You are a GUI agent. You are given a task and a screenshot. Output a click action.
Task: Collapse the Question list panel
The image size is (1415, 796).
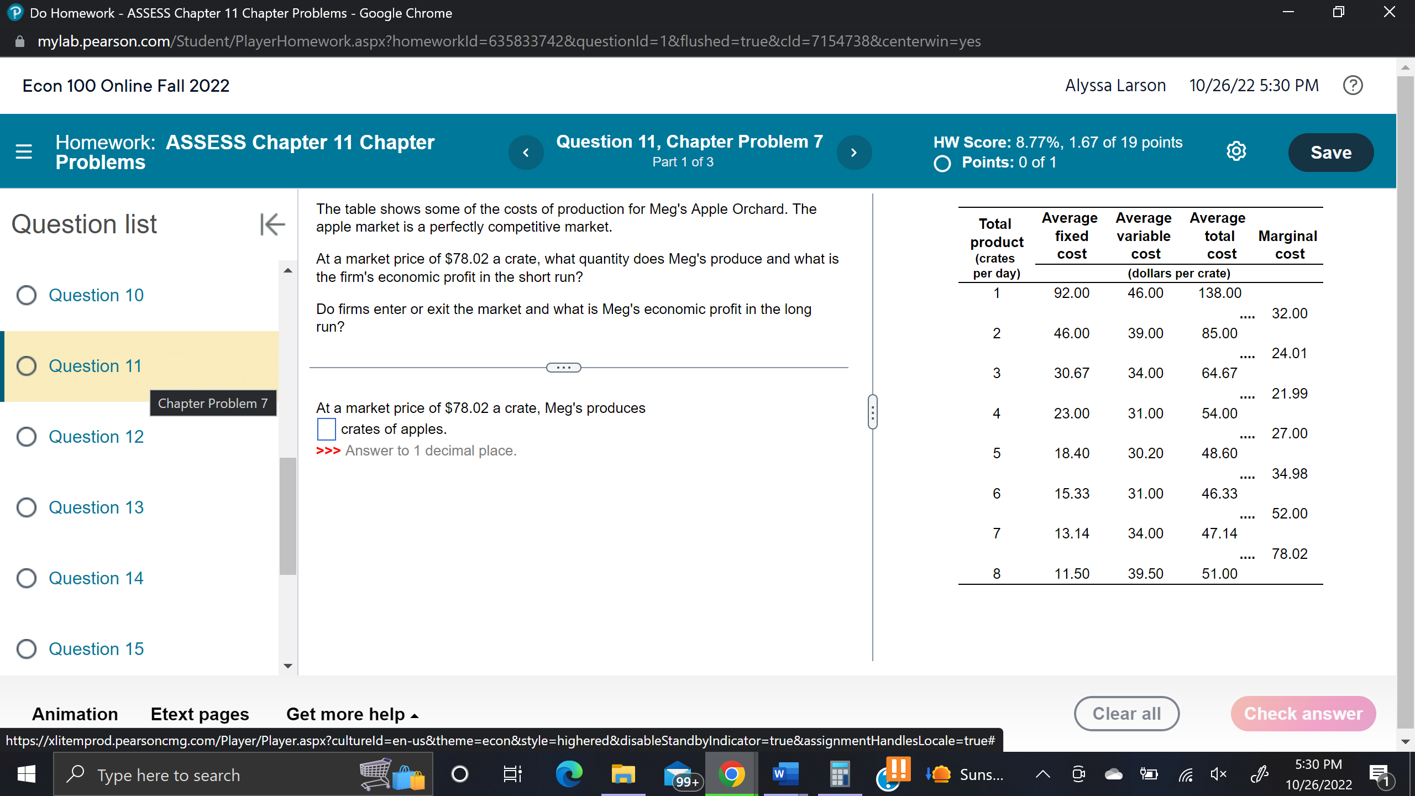point(272,224)
